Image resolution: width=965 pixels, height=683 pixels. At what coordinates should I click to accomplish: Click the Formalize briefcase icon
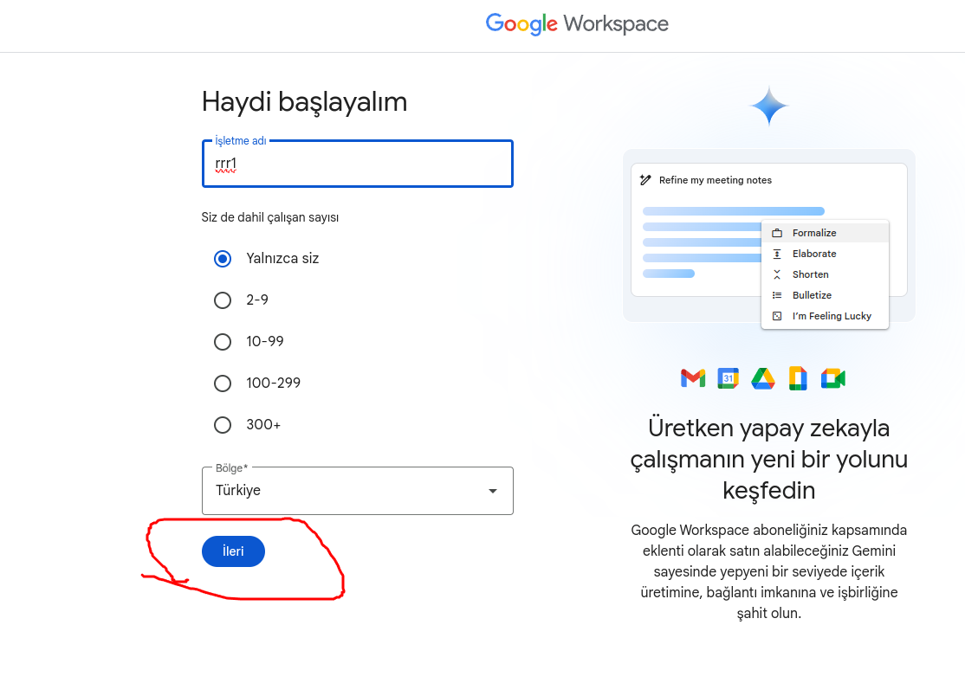pos(777,233)
